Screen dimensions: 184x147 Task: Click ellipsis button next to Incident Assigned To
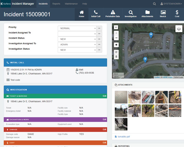tap(99, 34)
